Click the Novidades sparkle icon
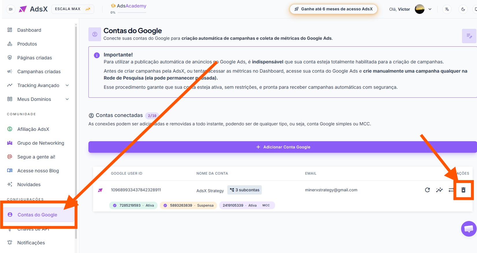 (10, 184)
